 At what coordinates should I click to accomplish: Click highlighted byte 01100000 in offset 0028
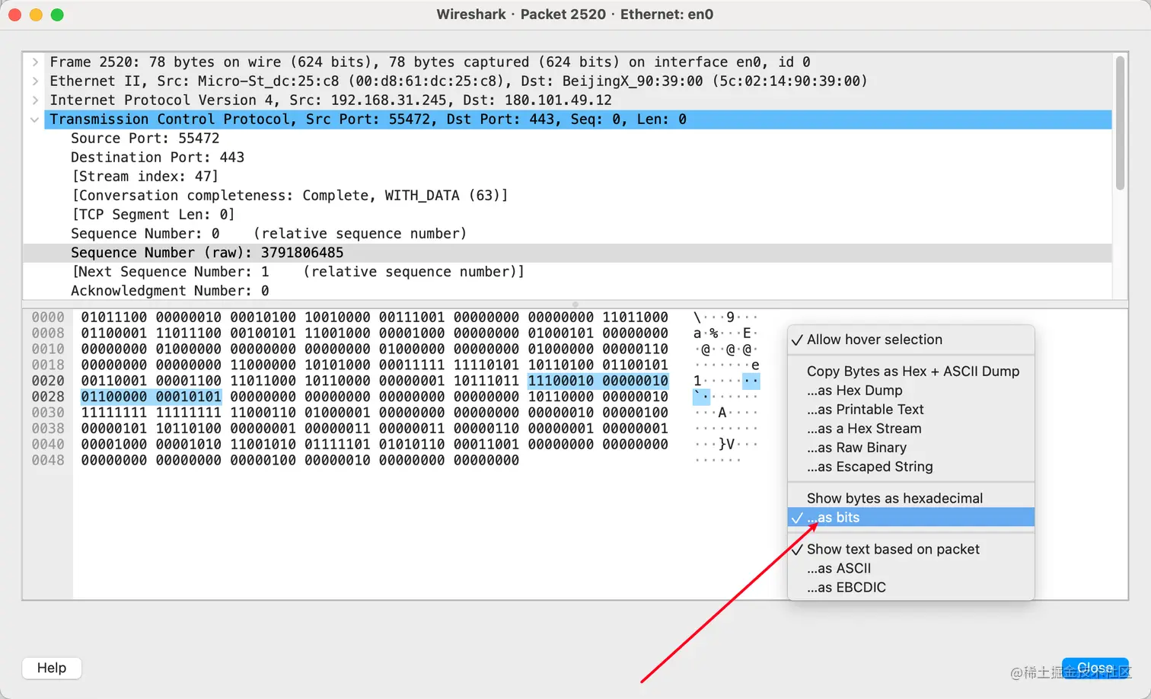[114, 397]
